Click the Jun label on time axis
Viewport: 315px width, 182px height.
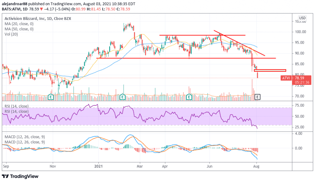click(x=209, y=166)
